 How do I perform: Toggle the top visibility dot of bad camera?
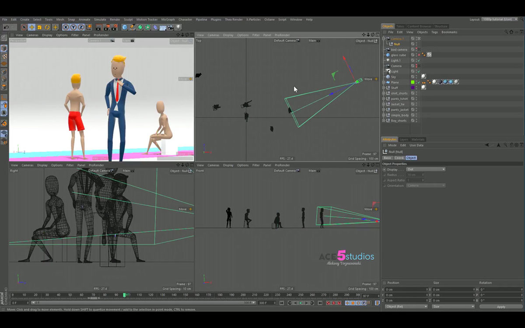pos(416,49)
